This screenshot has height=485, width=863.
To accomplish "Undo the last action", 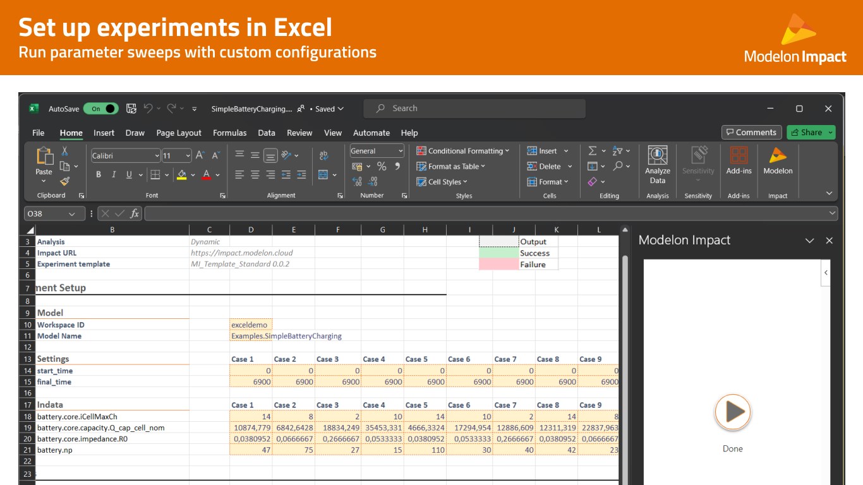I will (x=148, y=109).
